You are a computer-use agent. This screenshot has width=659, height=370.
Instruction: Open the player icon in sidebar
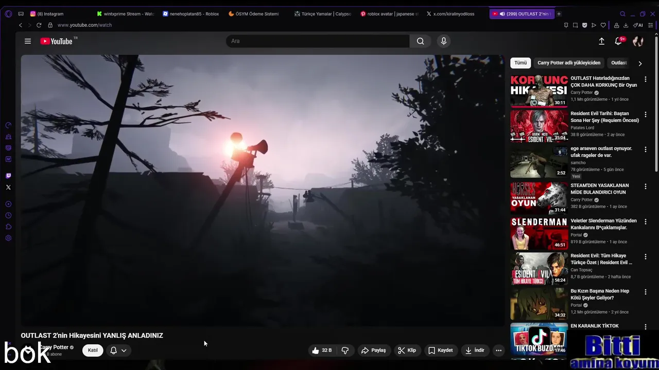pos(8,204)
